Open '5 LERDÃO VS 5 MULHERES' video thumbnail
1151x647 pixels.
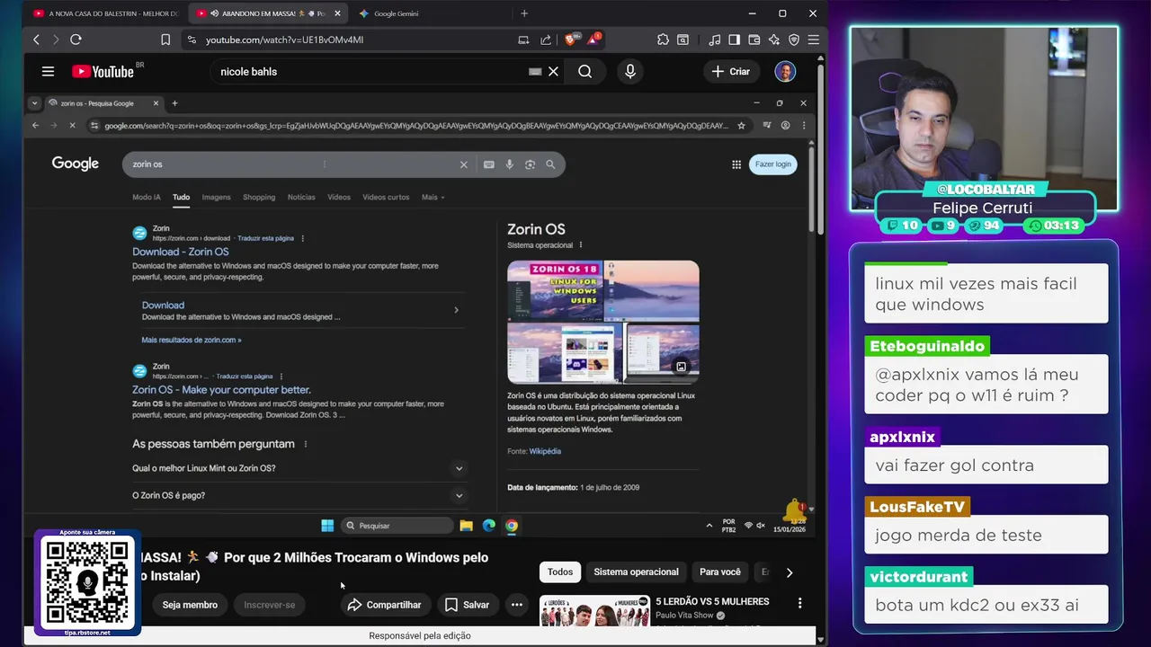593,610
